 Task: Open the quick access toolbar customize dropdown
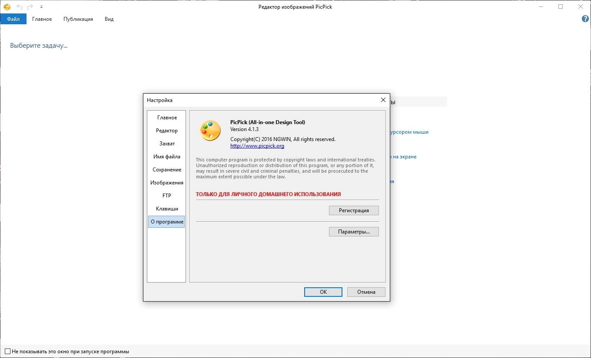41,7
